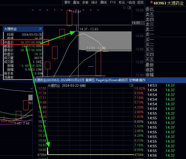Activate the 画线 drawing tool
Screen dimensions: 186x159
click(x=103, y=2)
